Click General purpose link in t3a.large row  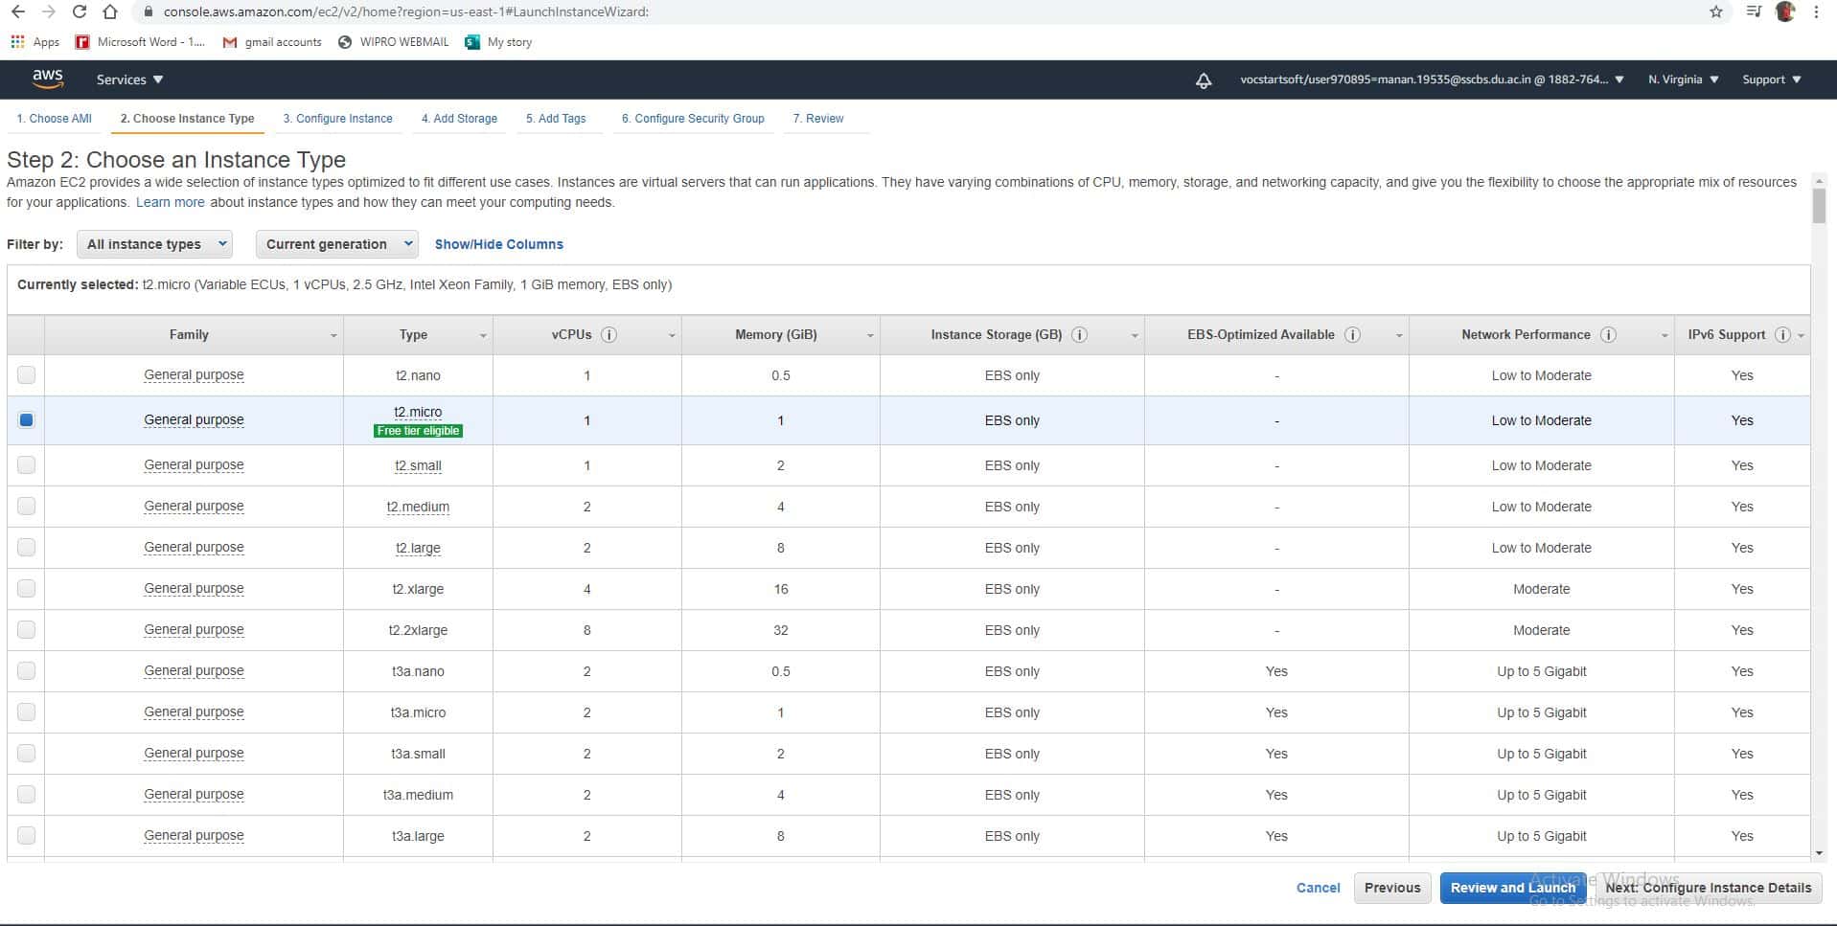click(x=194, y=835)
